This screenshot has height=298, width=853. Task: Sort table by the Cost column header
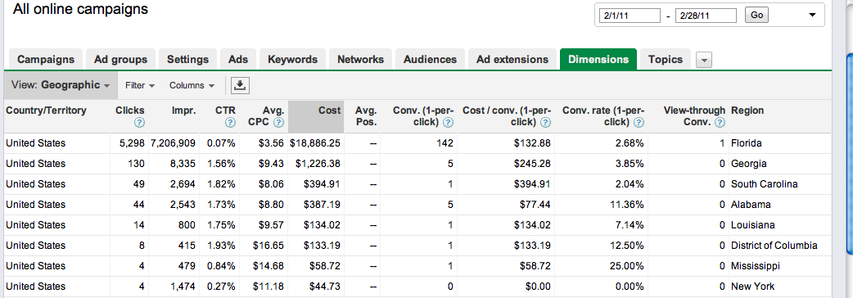pyautogui.click(x=315, y=115)
